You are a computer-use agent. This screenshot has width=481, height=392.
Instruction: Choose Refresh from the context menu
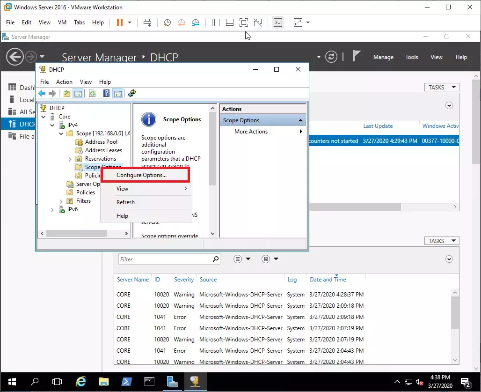tap(146, 202)
